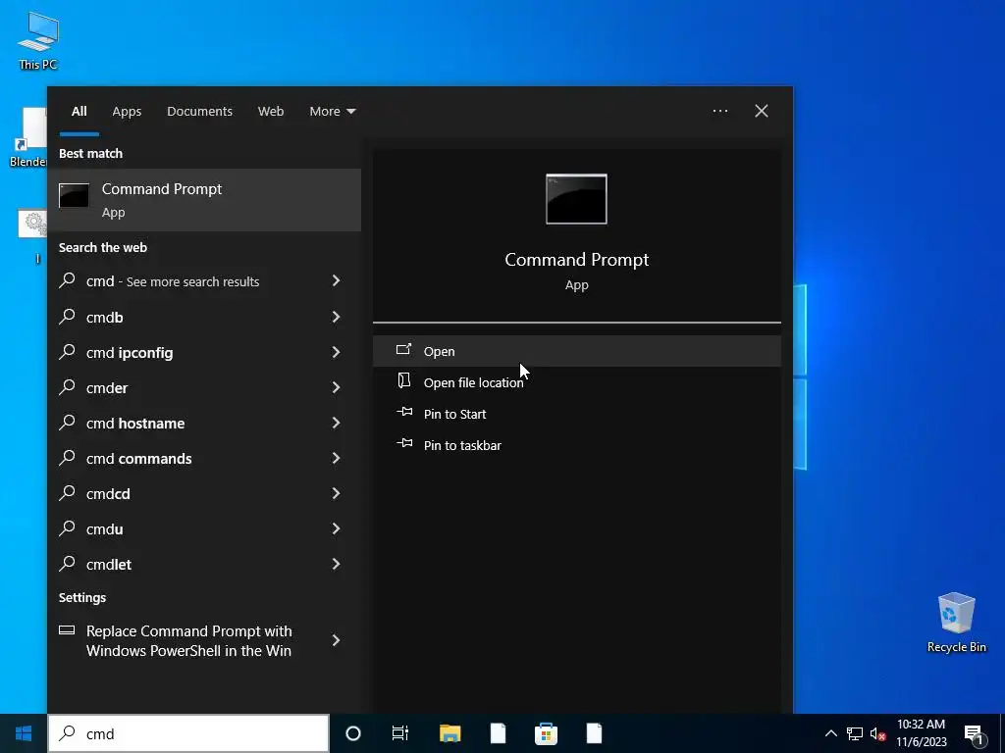Show hidden icons in system tray
The width and height of the screenshot is (1005, 753).
(830, 733)
